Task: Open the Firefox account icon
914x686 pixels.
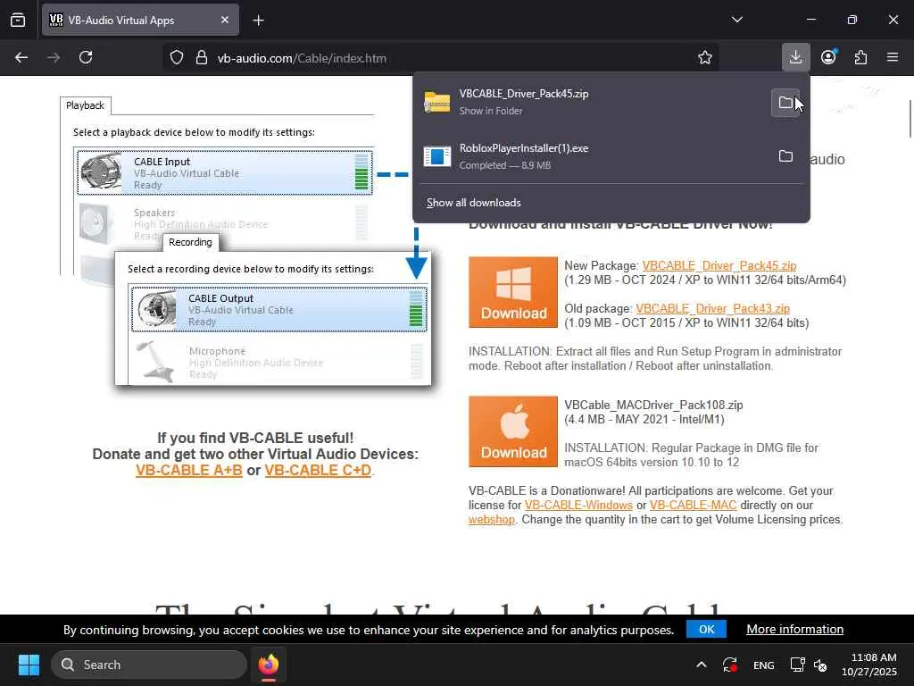Action: 828,57
